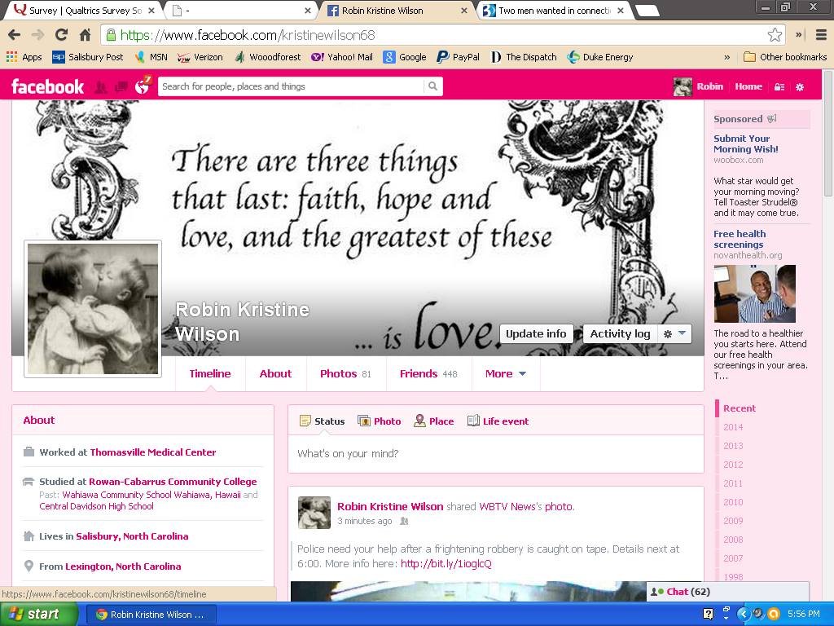Select Life event in the composer
This screenshot has height=626, width=834.
pos(498,421)
